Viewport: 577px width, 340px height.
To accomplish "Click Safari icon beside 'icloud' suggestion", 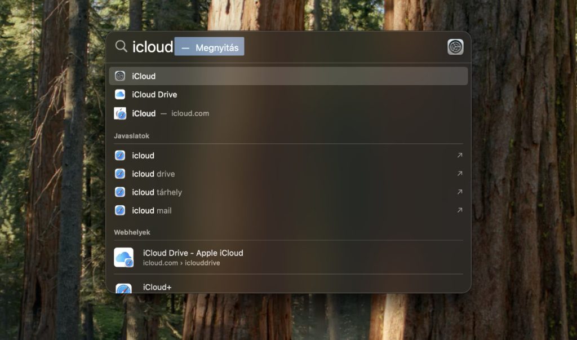I will click(x=120, y=156).
